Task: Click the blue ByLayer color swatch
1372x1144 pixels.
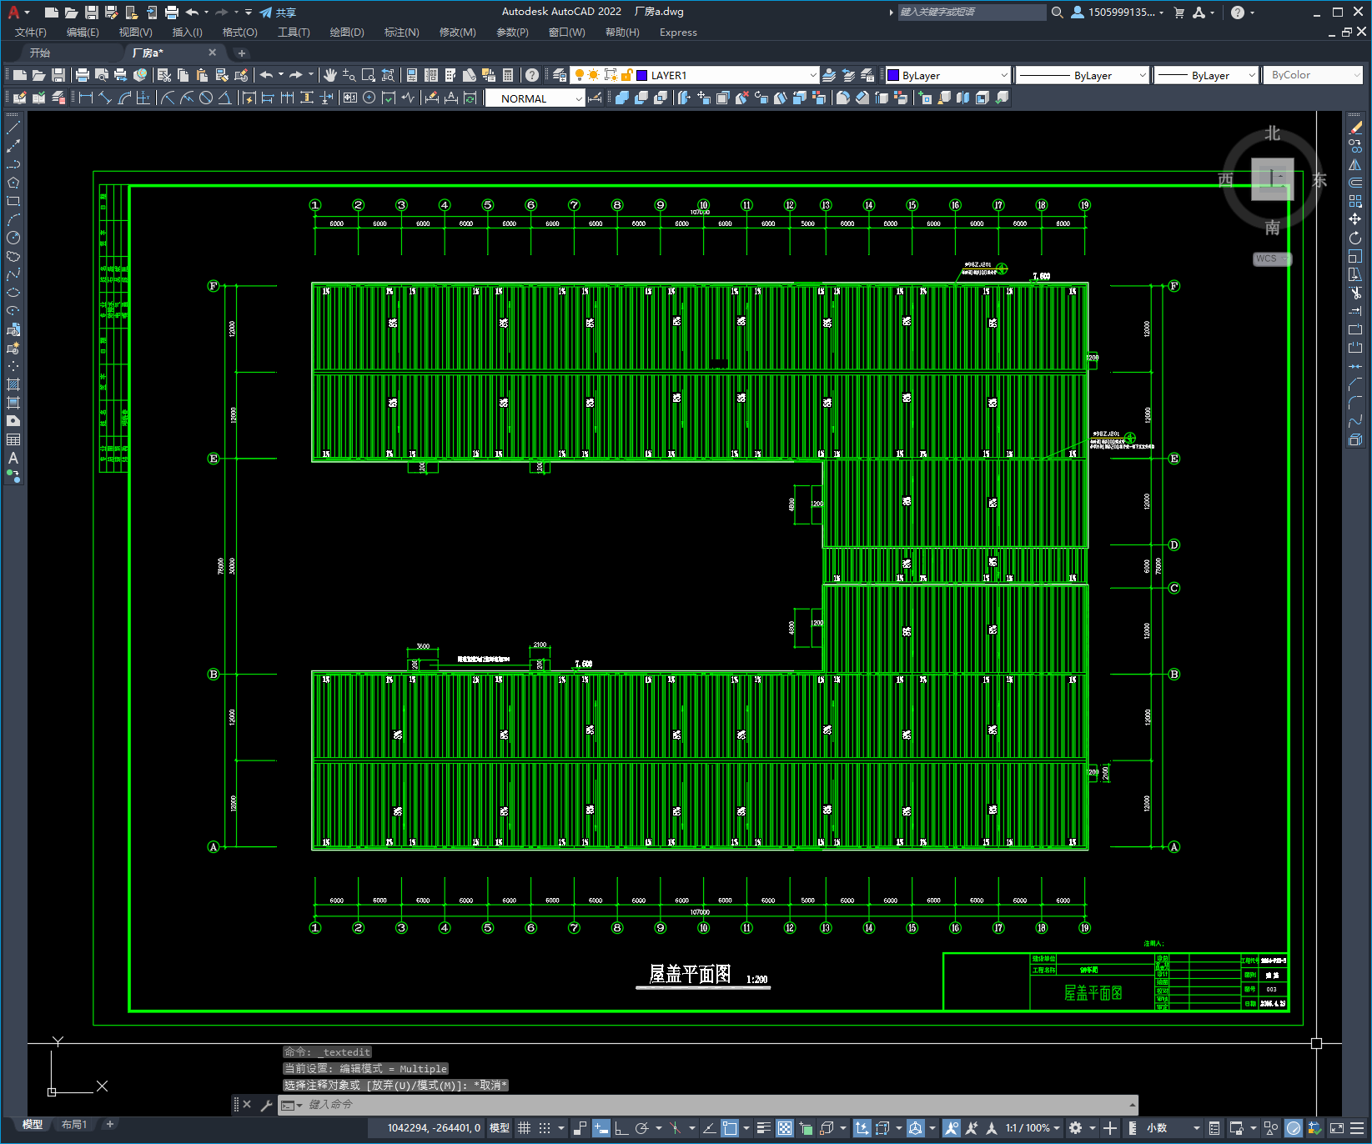Action: click(893, 75)
